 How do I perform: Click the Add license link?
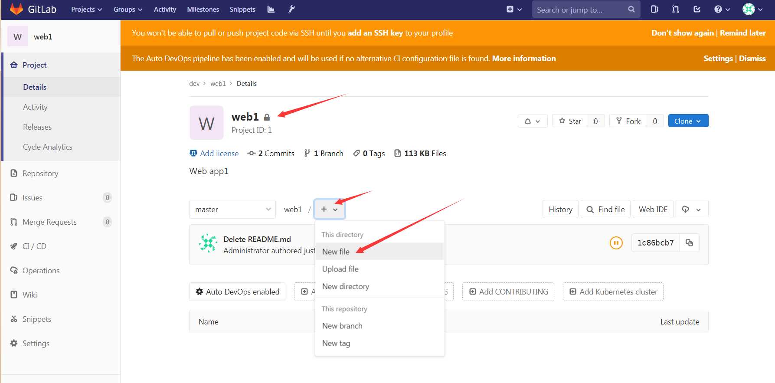point(214,153)
